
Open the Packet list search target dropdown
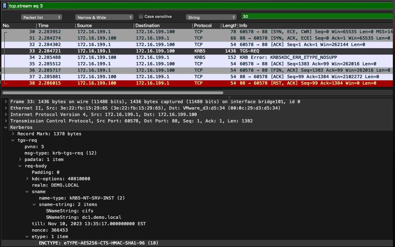[x=41, y=17]
